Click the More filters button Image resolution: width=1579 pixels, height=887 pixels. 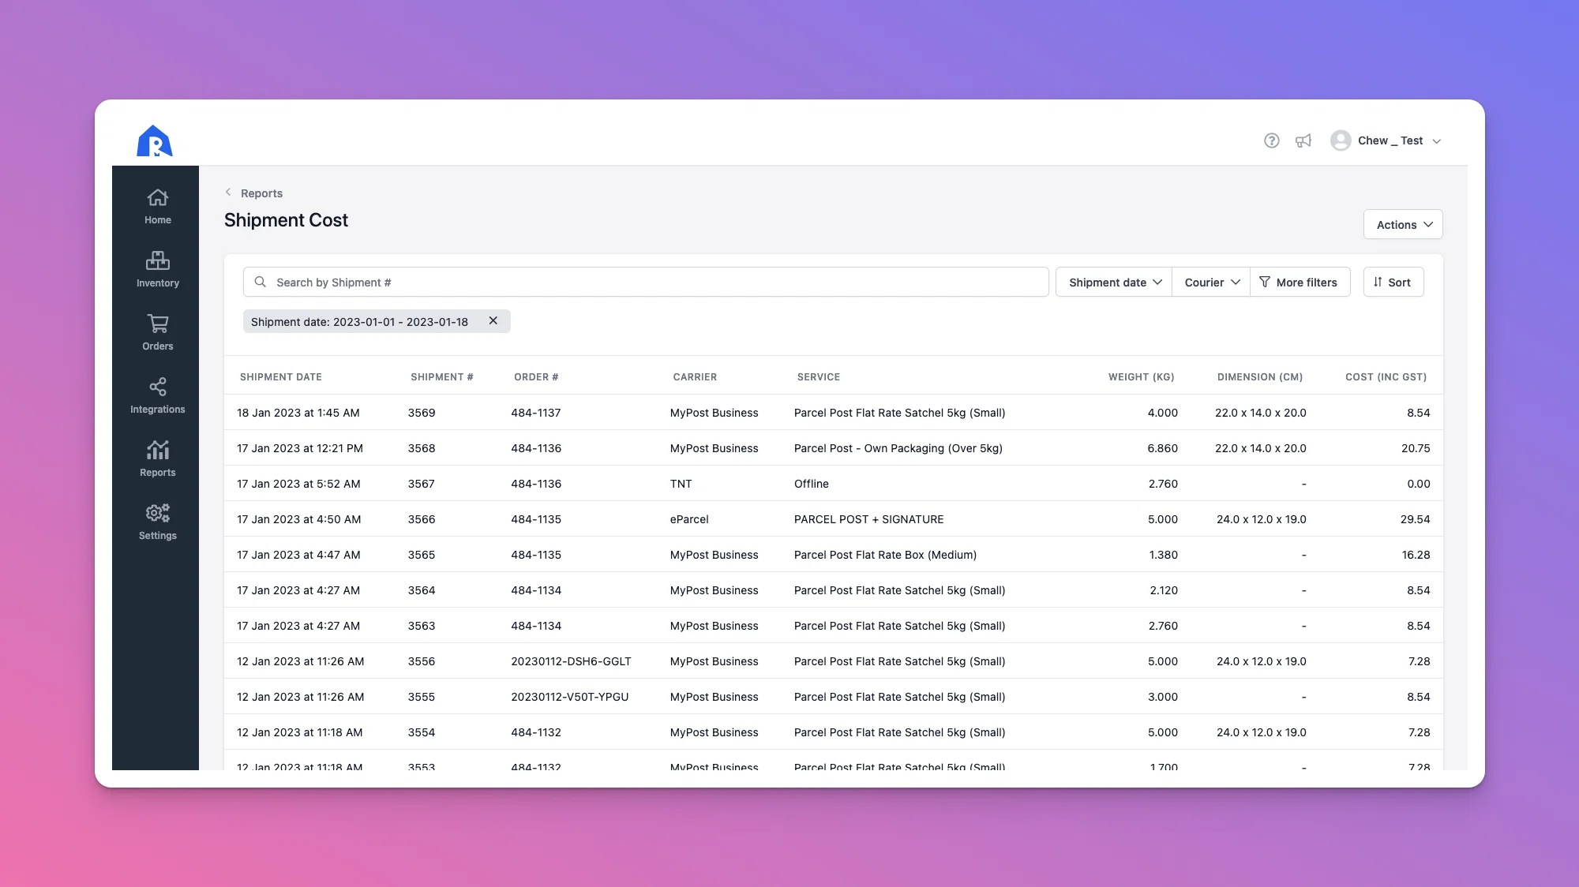coord(1300,282)
